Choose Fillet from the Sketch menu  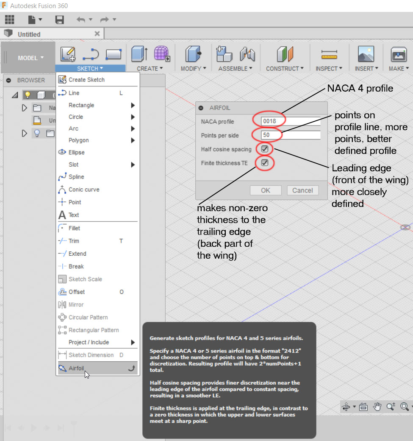[98, 228]
